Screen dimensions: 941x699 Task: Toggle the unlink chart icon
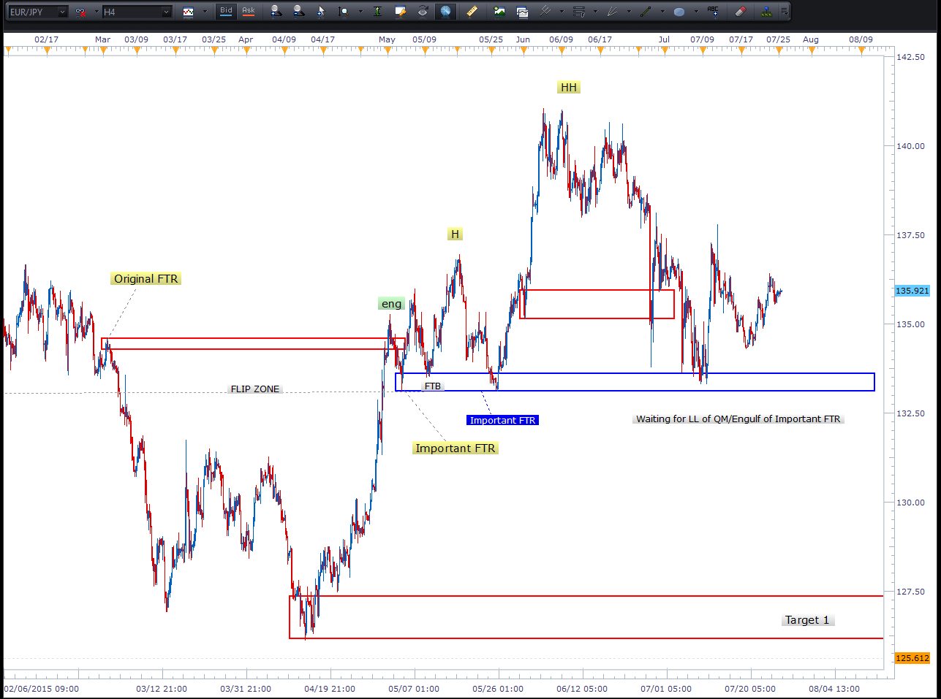point(81,12)
